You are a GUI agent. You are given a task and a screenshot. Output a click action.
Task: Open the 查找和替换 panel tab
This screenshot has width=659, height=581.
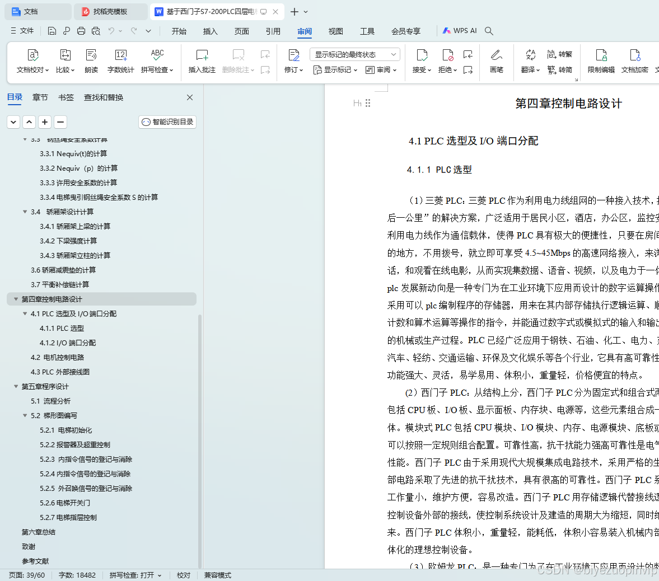click(104, 97)
